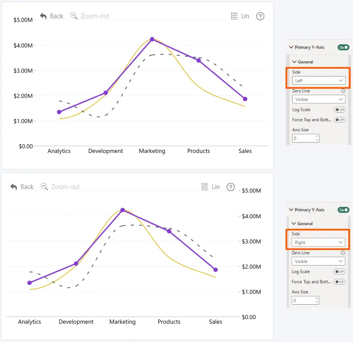
Task: Open the legend list icon in bottom chart
Action: (205, 187)
